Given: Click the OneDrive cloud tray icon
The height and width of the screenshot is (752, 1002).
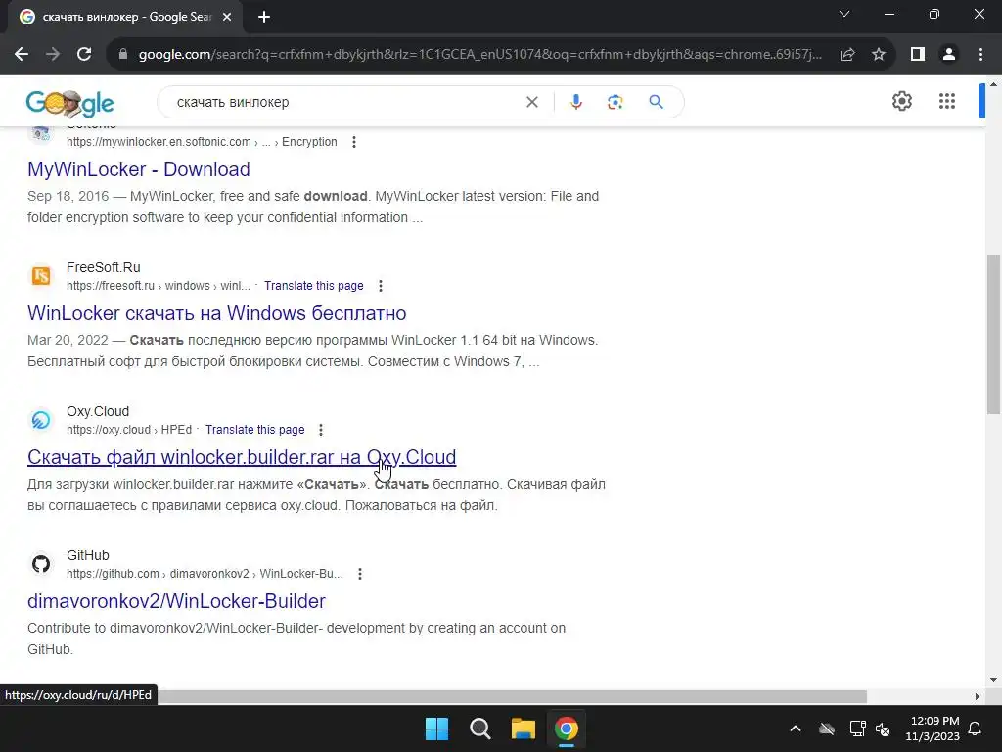Looking at the screenshot, I should click(827, 728).
